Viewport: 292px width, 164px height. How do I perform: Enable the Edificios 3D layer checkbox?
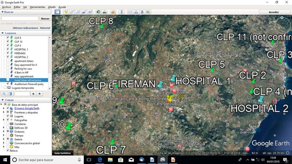click(8, 128)
